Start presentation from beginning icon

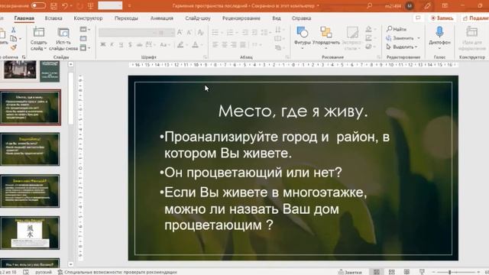91,5
